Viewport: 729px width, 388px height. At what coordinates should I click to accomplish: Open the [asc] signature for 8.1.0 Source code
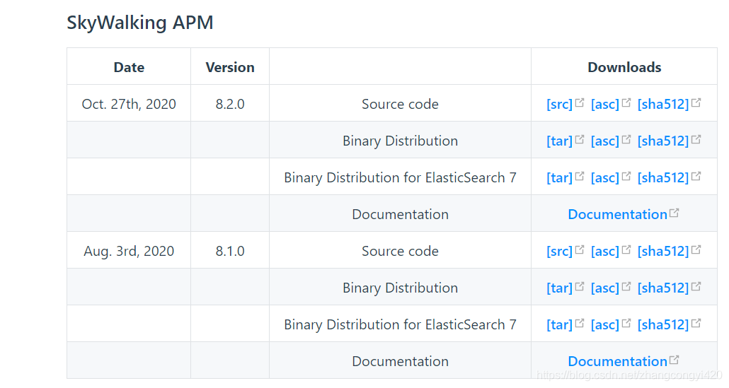pos(605,251)
